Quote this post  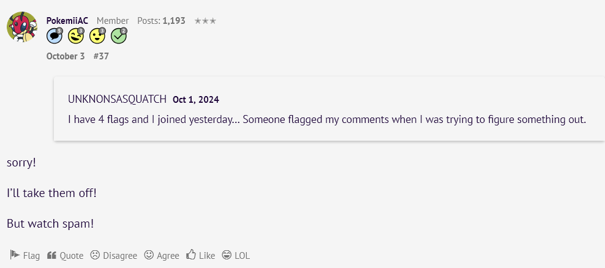tap(65, 255)
